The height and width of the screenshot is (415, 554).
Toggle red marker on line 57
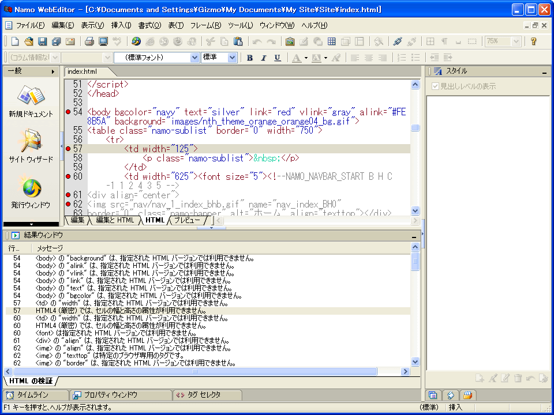[68, 149]
